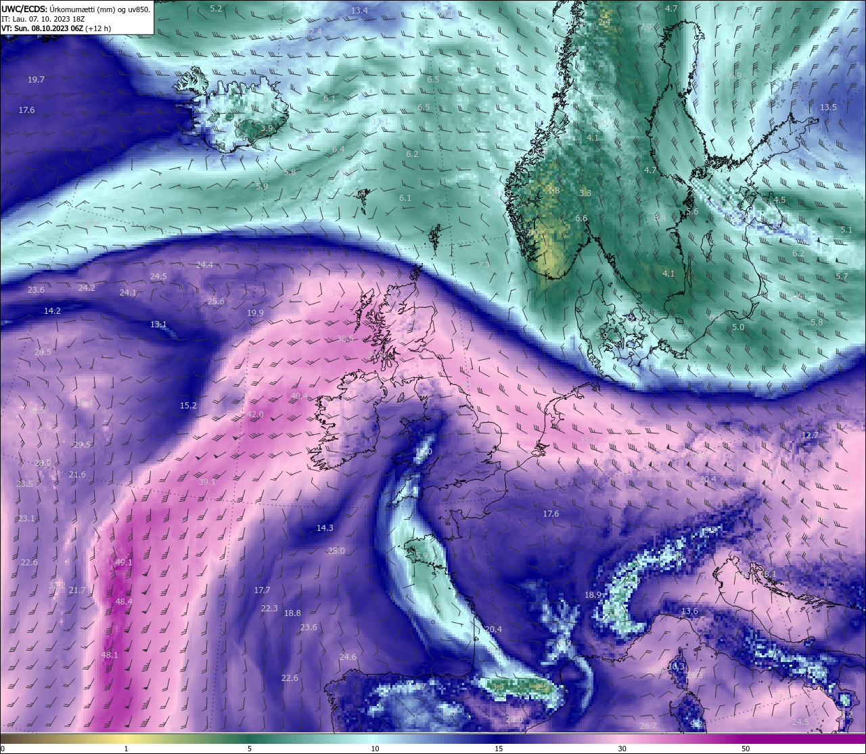Click the 15.2 value west of Ireland
This screenshot has height=754, width=866.
188,406
